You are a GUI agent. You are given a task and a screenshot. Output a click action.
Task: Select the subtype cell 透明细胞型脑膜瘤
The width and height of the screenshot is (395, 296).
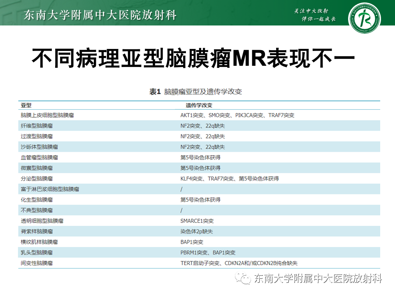point(42,221)
